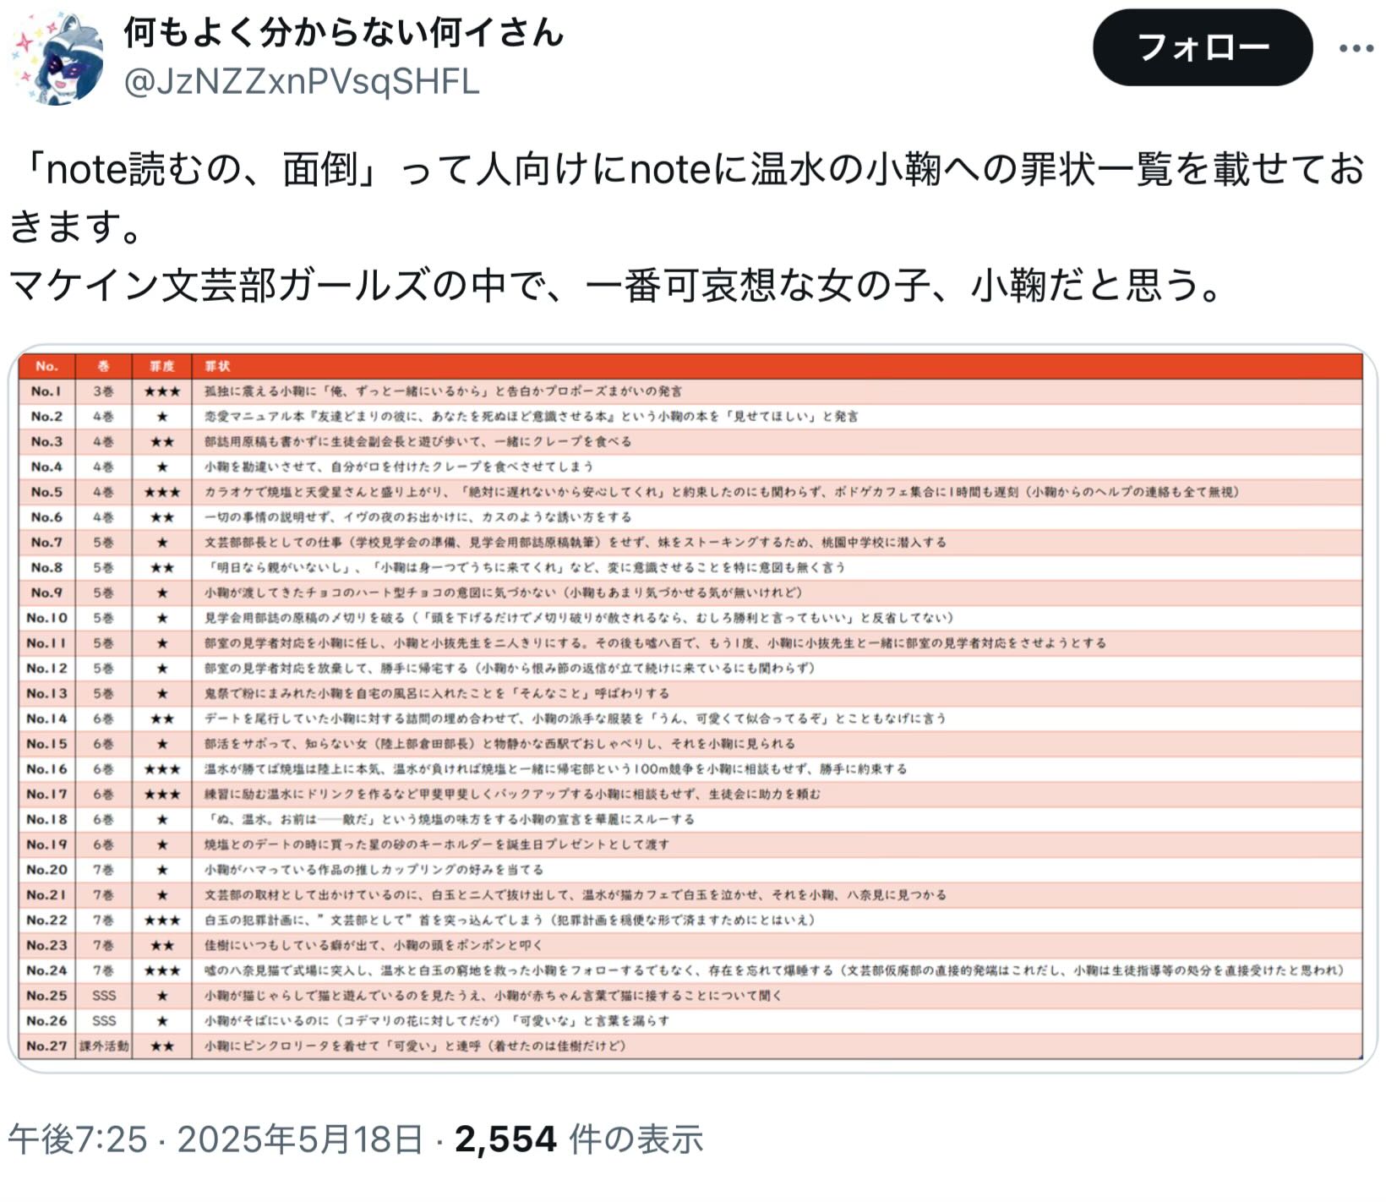Open the timestamp 午後7:25 · 2025年5月18日

tap(216, 1139)
